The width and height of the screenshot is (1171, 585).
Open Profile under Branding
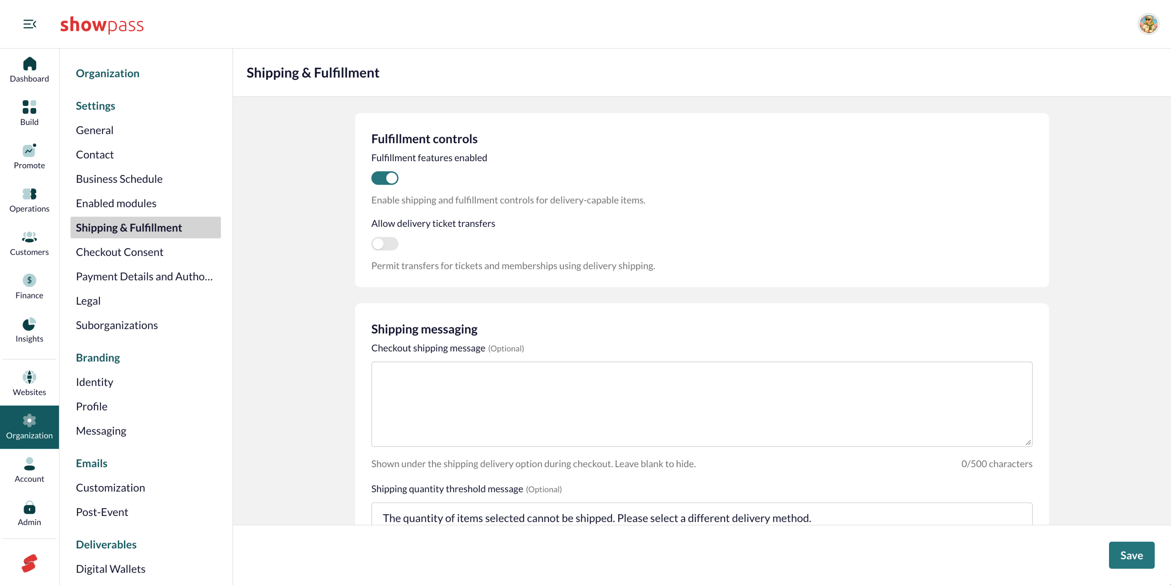[92, 407]
